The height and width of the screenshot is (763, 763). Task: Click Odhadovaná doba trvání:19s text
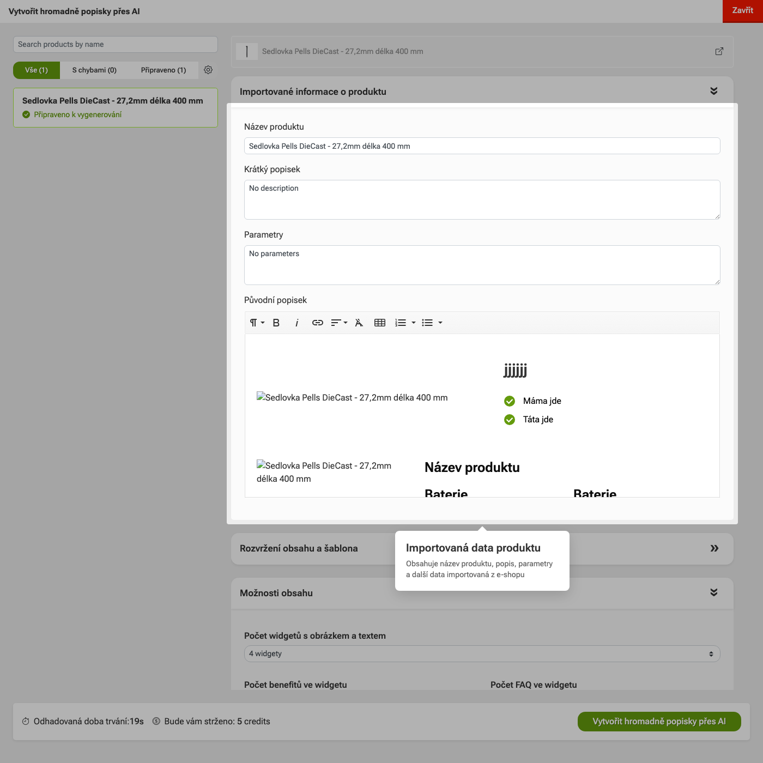[89, 722]
